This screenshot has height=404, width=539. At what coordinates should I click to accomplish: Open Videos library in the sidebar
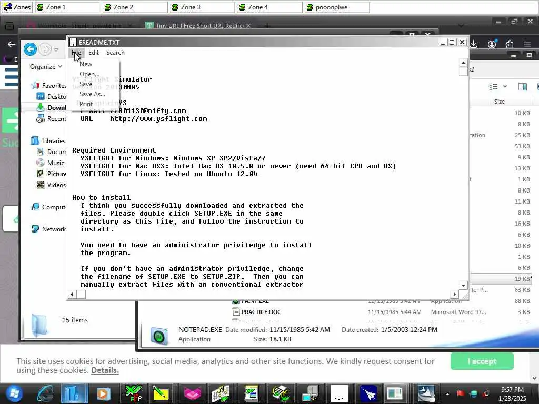51,185
